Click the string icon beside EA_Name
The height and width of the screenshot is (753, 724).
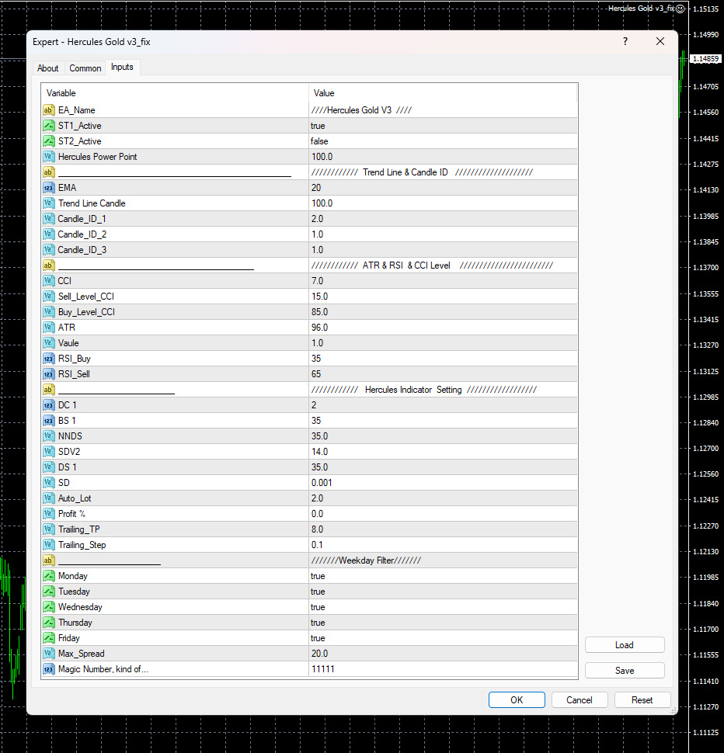click(x=48, y=110)
